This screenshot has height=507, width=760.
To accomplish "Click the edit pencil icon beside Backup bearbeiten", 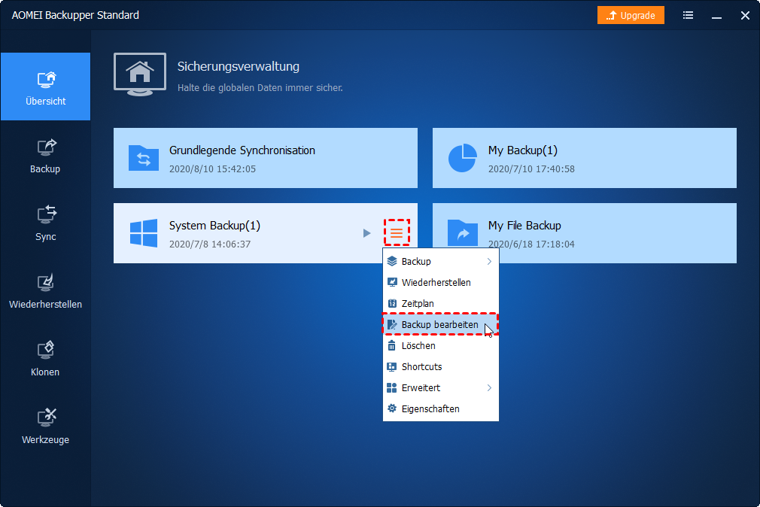I will (392, 325).
